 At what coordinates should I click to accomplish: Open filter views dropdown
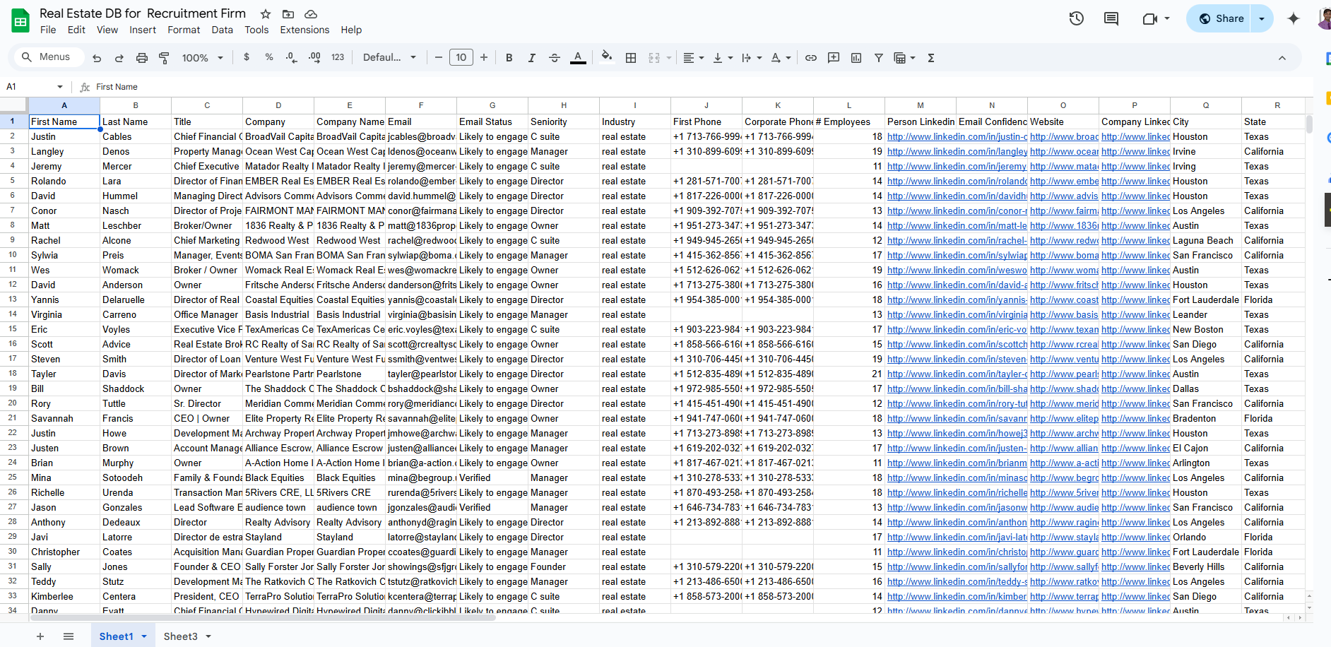pos(905,58)
